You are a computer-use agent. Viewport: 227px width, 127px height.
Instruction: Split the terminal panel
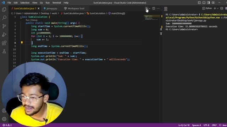coord(222,8)
